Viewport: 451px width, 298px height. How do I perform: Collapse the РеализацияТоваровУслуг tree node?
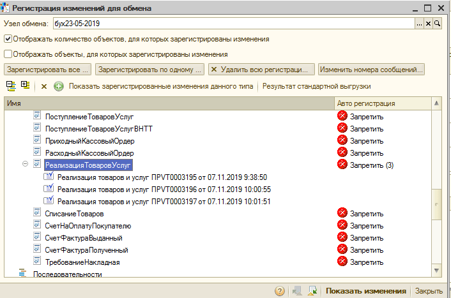click(x=26, y=164)
